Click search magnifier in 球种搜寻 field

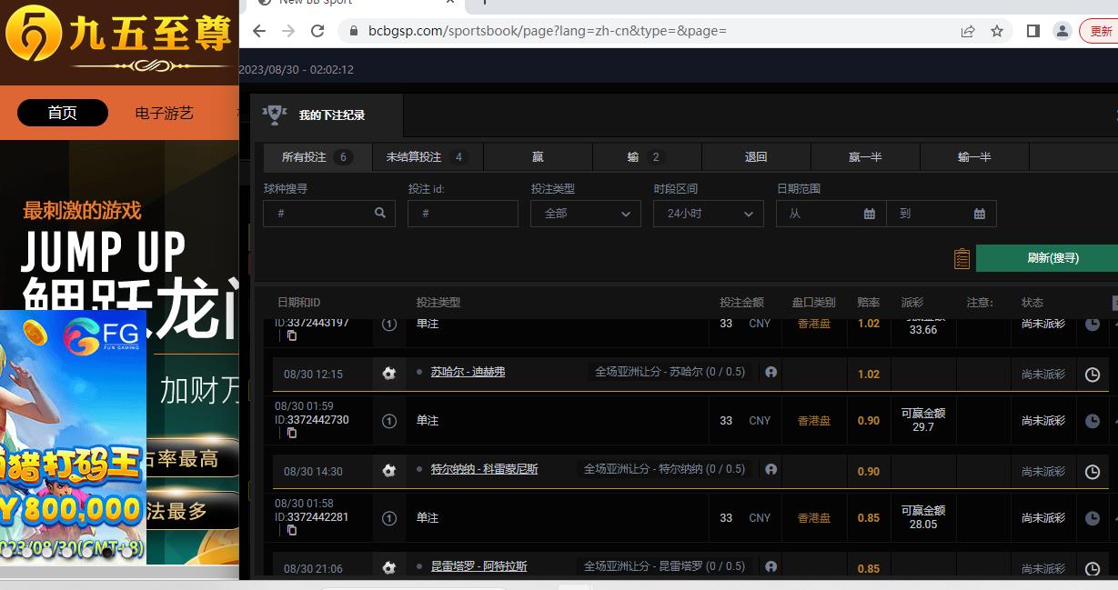[380, 214]
